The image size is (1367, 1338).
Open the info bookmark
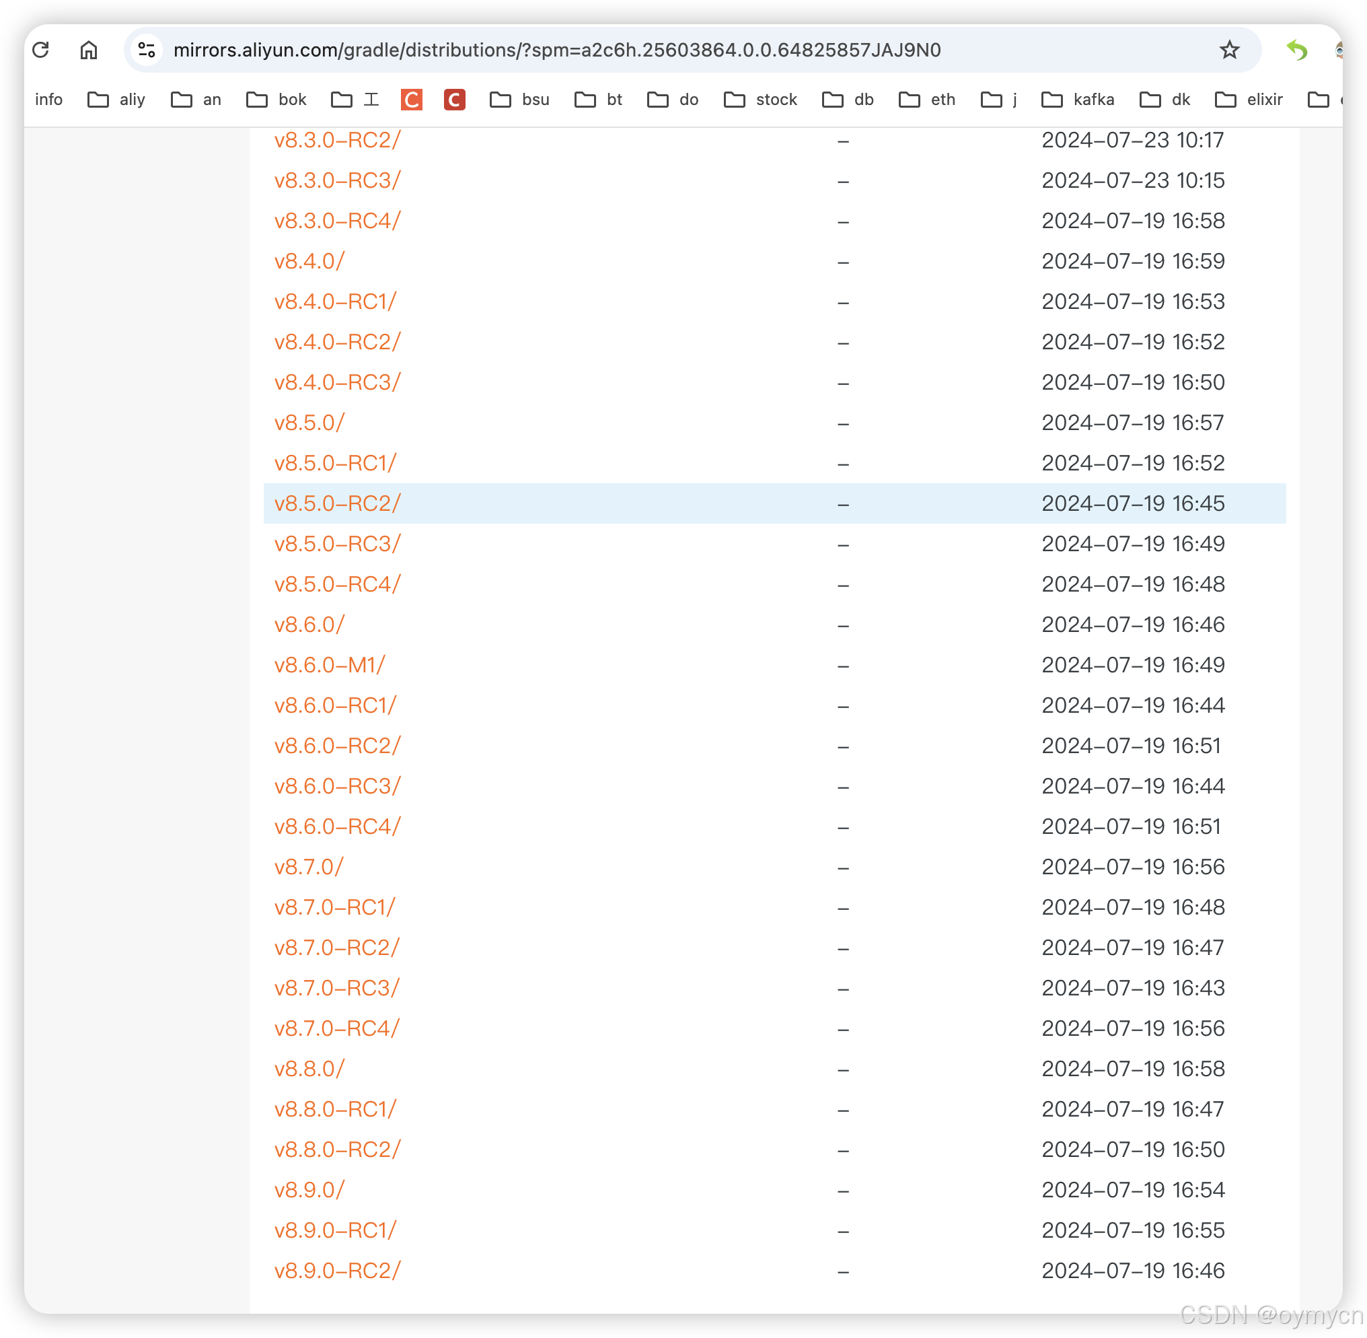(48, 100)
